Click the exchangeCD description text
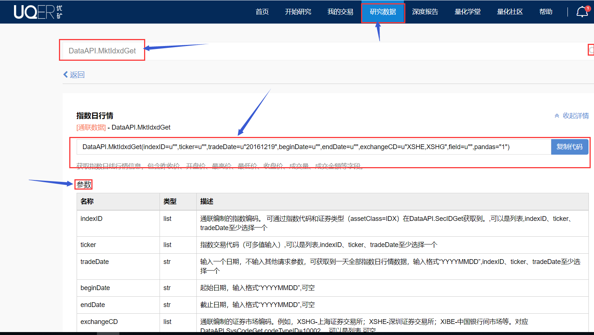Viewport: 594px width, 335px height. pos(364,326)
